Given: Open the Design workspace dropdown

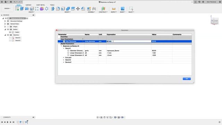Looking at the screenshot, I should tap(7, 8).
